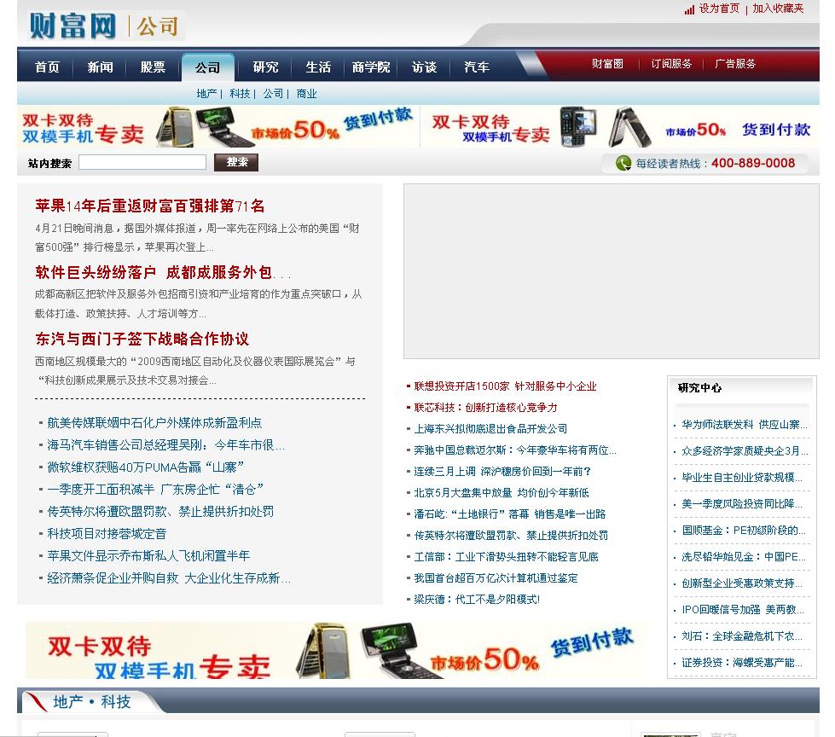Open 经济萧条促企业并购自救 article

click(x=169, y=578)
